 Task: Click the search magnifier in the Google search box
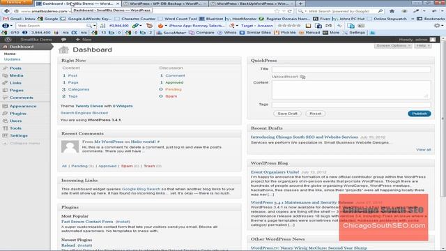(x=380, y=11)
